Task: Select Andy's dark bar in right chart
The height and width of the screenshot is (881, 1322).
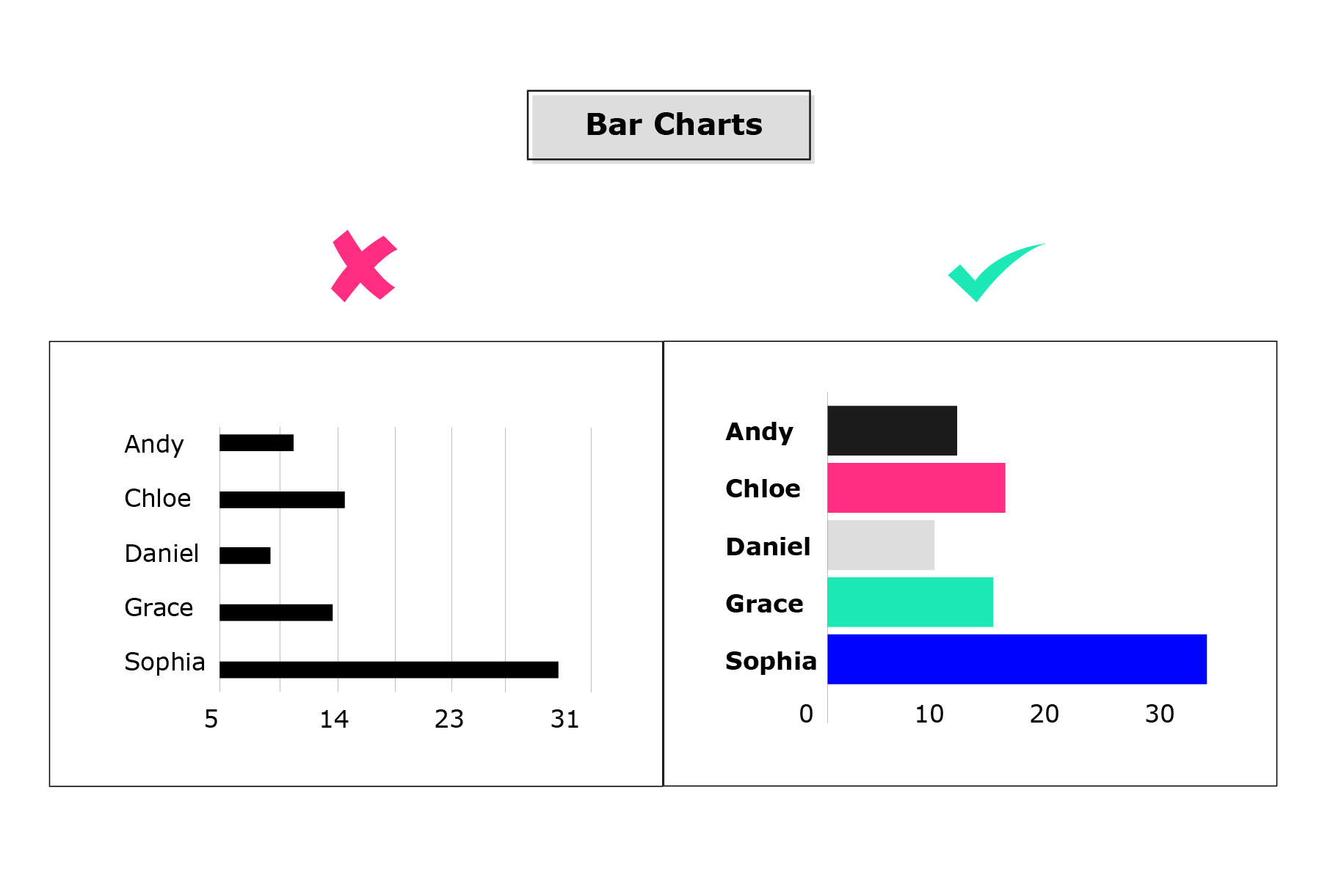Action: pos(892,431)
